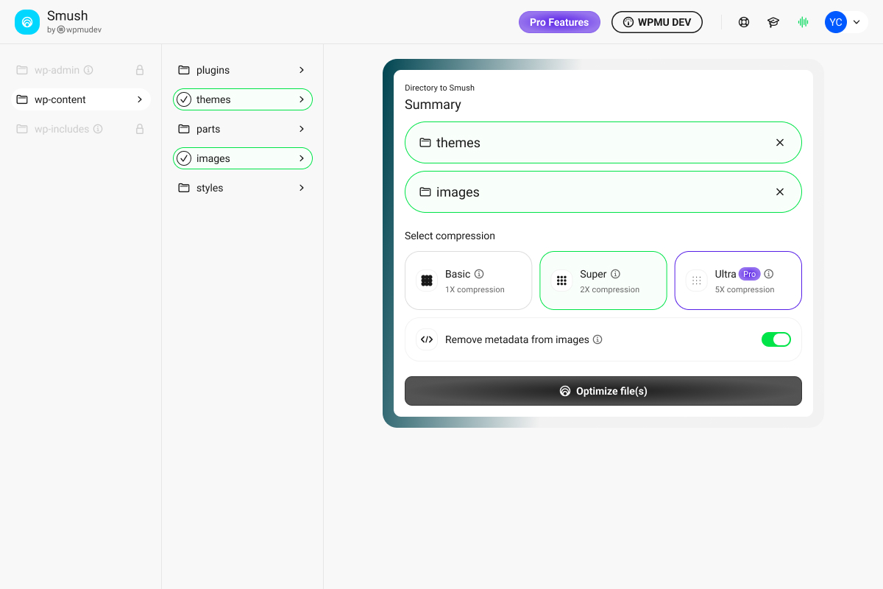The width and height of the screenshot is (883, 589).
Task: Choose Basic 1X compression
Action: (468, 281)
